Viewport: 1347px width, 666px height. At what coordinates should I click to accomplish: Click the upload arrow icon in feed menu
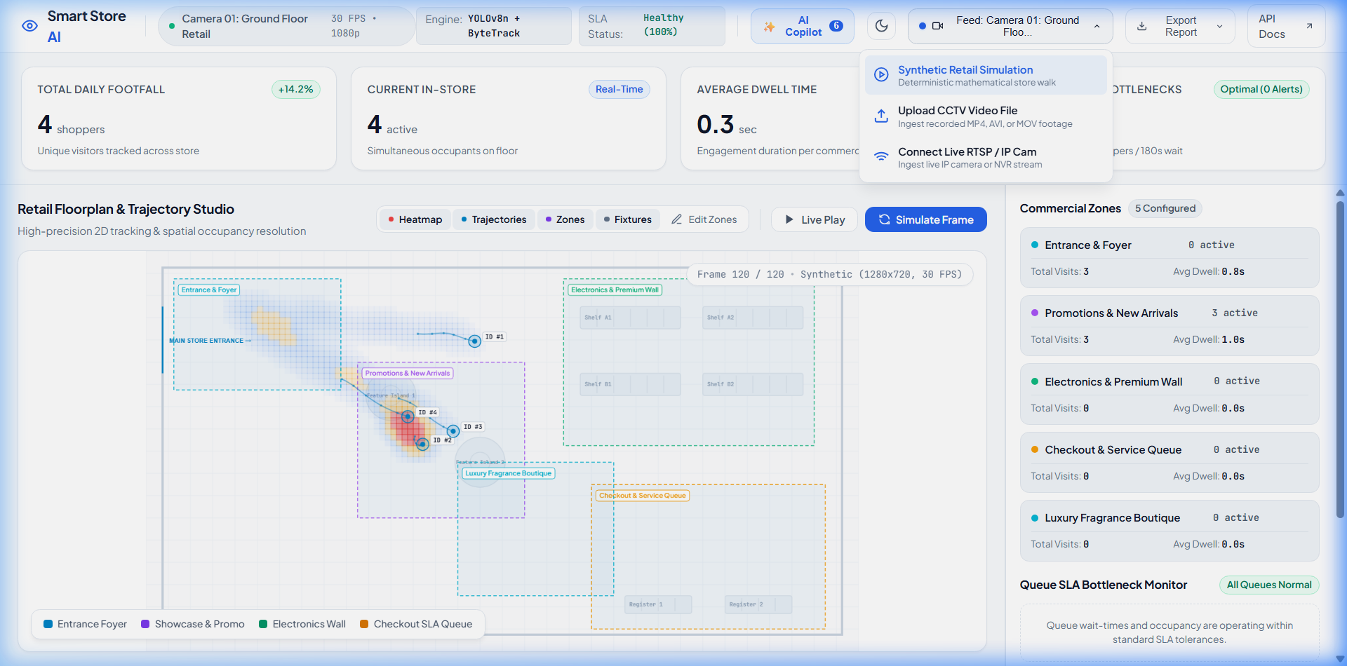881,116
